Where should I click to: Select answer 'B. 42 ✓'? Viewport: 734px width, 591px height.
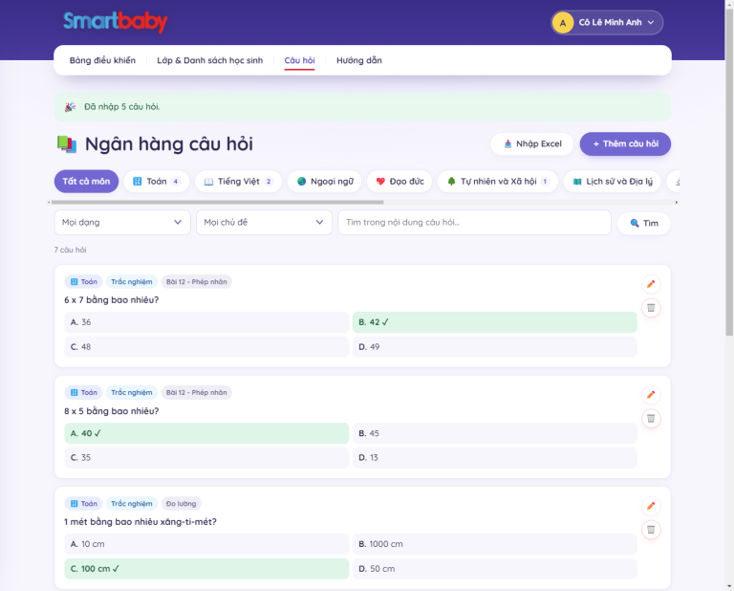pyautogui.click(x=495, y=322)
